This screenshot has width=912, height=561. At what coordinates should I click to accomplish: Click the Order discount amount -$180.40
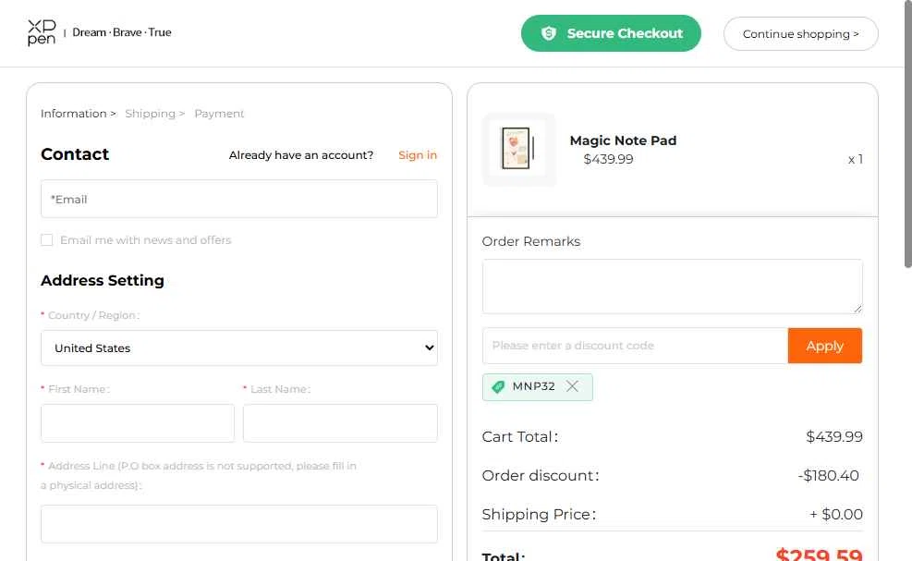point(828,475)
